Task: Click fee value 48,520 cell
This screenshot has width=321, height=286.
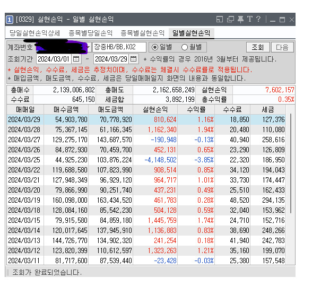Action: point(239,200)
